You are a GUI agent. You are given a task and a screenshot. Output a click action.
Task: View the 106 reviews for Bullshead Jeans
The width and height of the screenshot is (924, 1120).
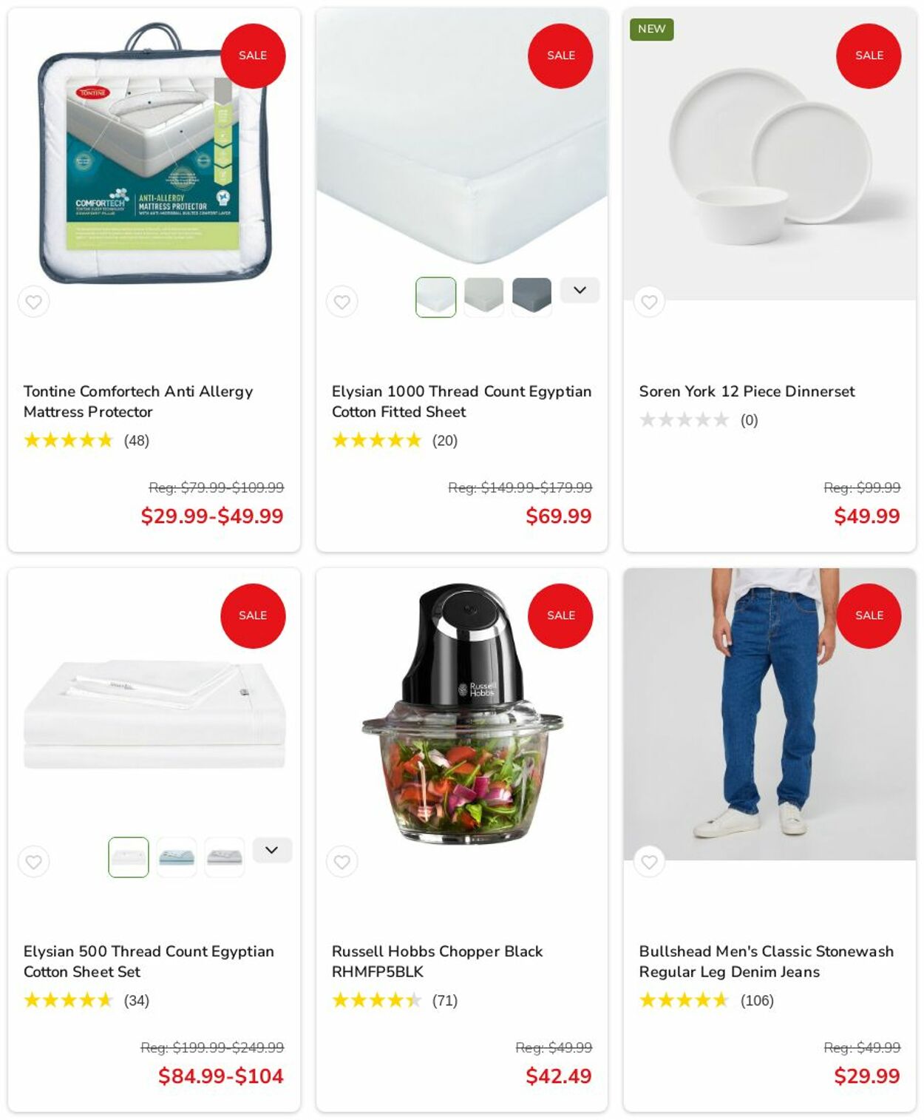(x=757, y=1000)
